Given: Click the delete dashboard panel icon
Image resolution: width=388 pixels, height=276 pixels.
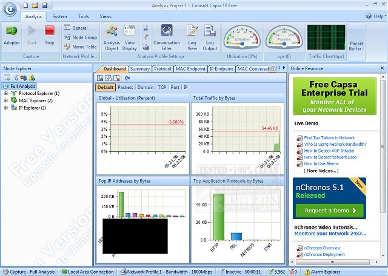Looking at the screenshot, I should tap(116, 78).
